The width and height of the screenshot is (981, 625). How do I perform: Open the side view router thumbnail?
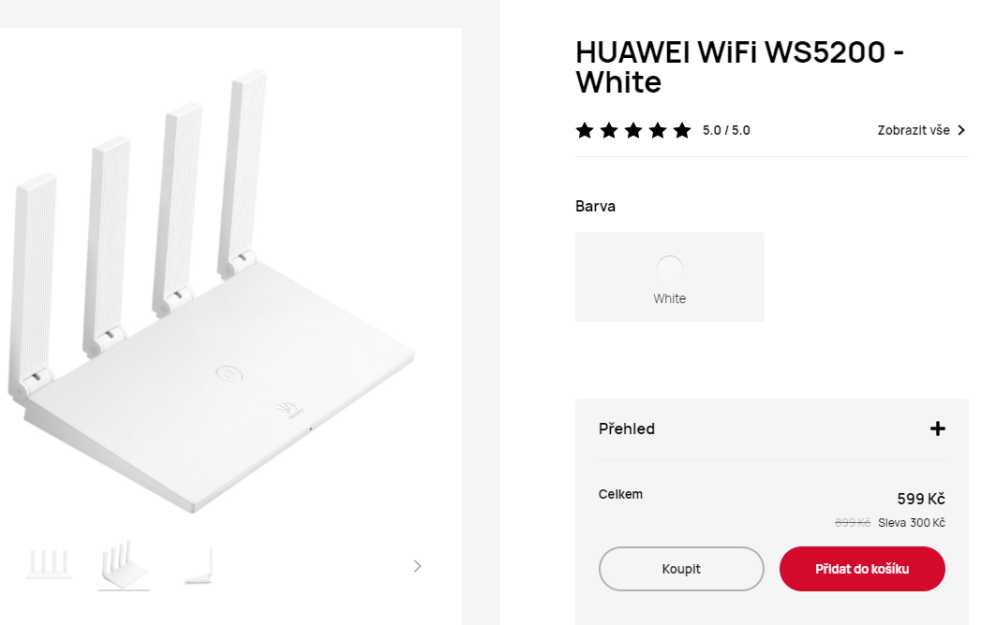[199, 566]
